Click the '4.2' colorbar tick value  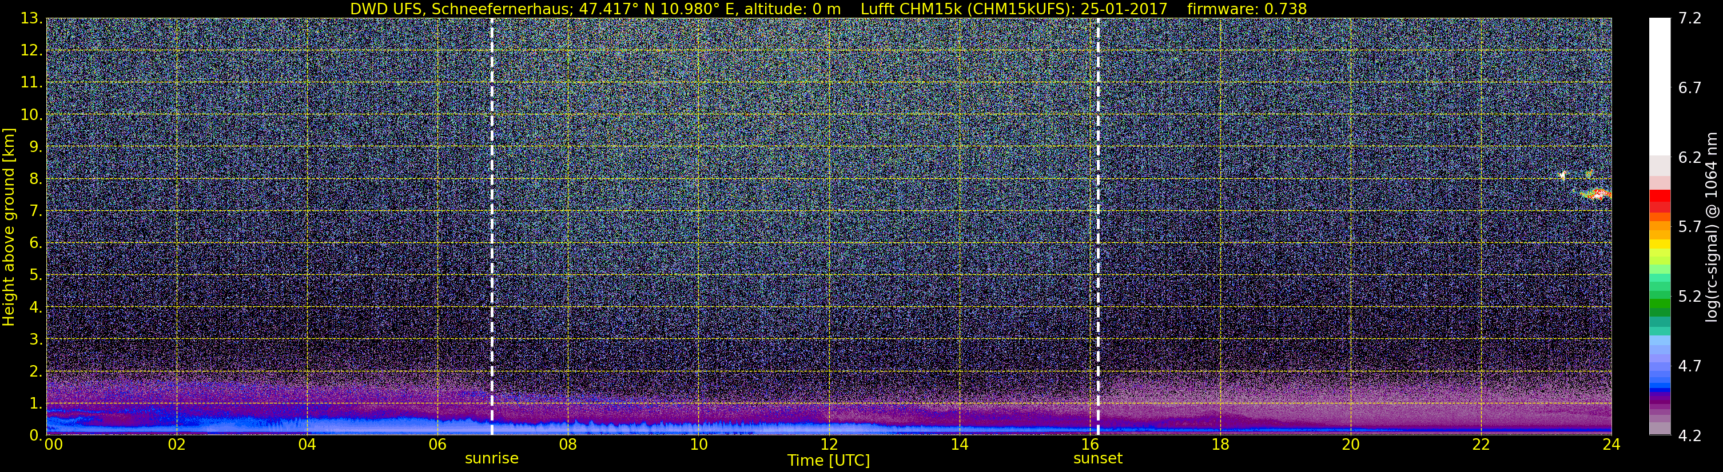click(1690, 436)
